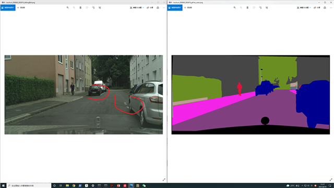Click 'See all photos' button in right window
The height and width of the screenshot is (188, 334).
click(175, 8)
